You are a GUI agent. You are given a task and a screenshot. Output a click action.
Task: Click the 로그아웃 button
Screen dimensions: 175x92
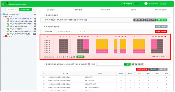point(163,4)
